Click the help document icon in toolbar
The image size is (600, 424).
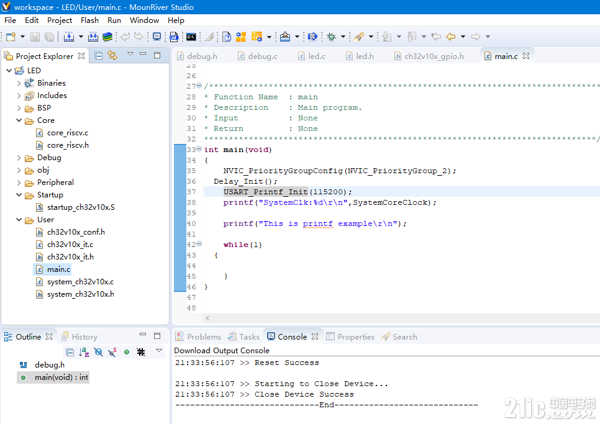click(x=227, y=37)
